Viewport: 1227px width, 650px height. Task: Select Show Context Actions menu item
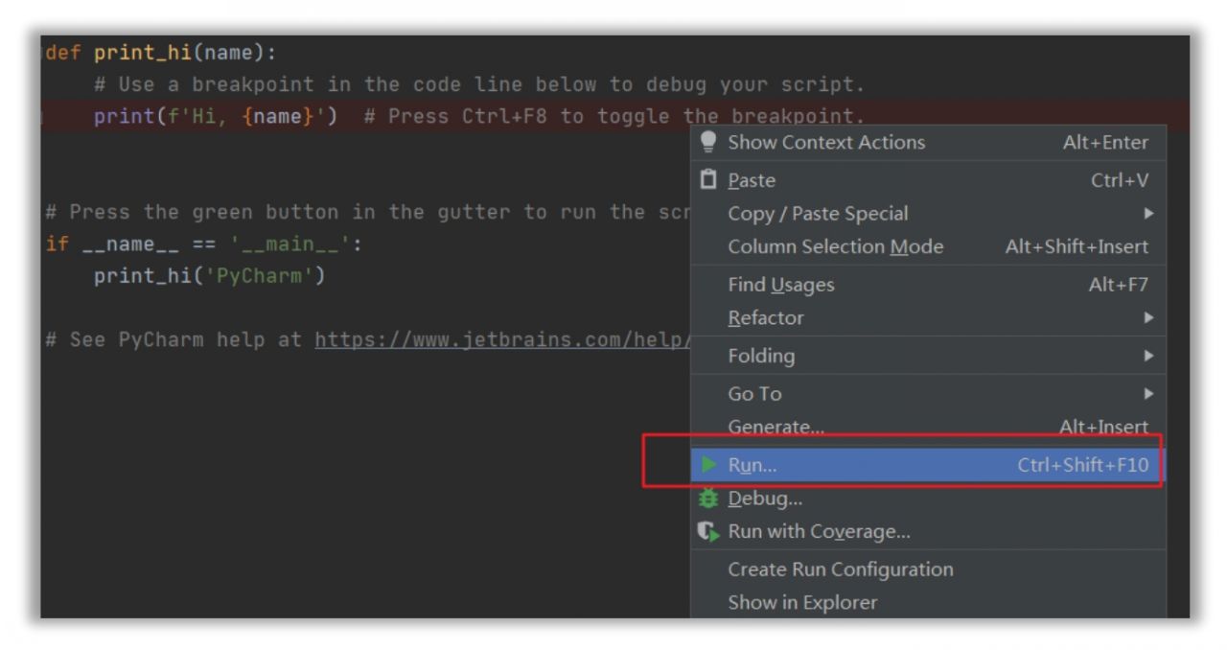928,142
